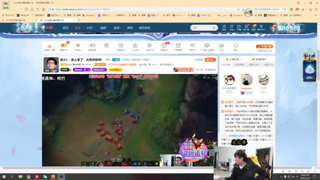Expand the 游戏 dropdown in navigation
This screenshot has width=320, height=180.
117,28
